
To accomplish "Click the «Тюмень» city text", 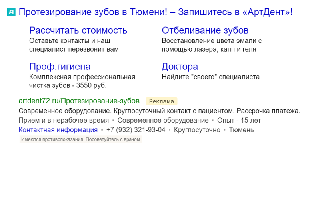I will click(241, 130).
